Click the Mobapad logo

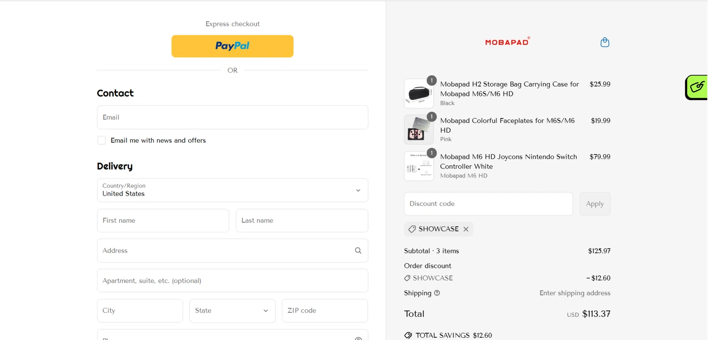coord(507,42)
